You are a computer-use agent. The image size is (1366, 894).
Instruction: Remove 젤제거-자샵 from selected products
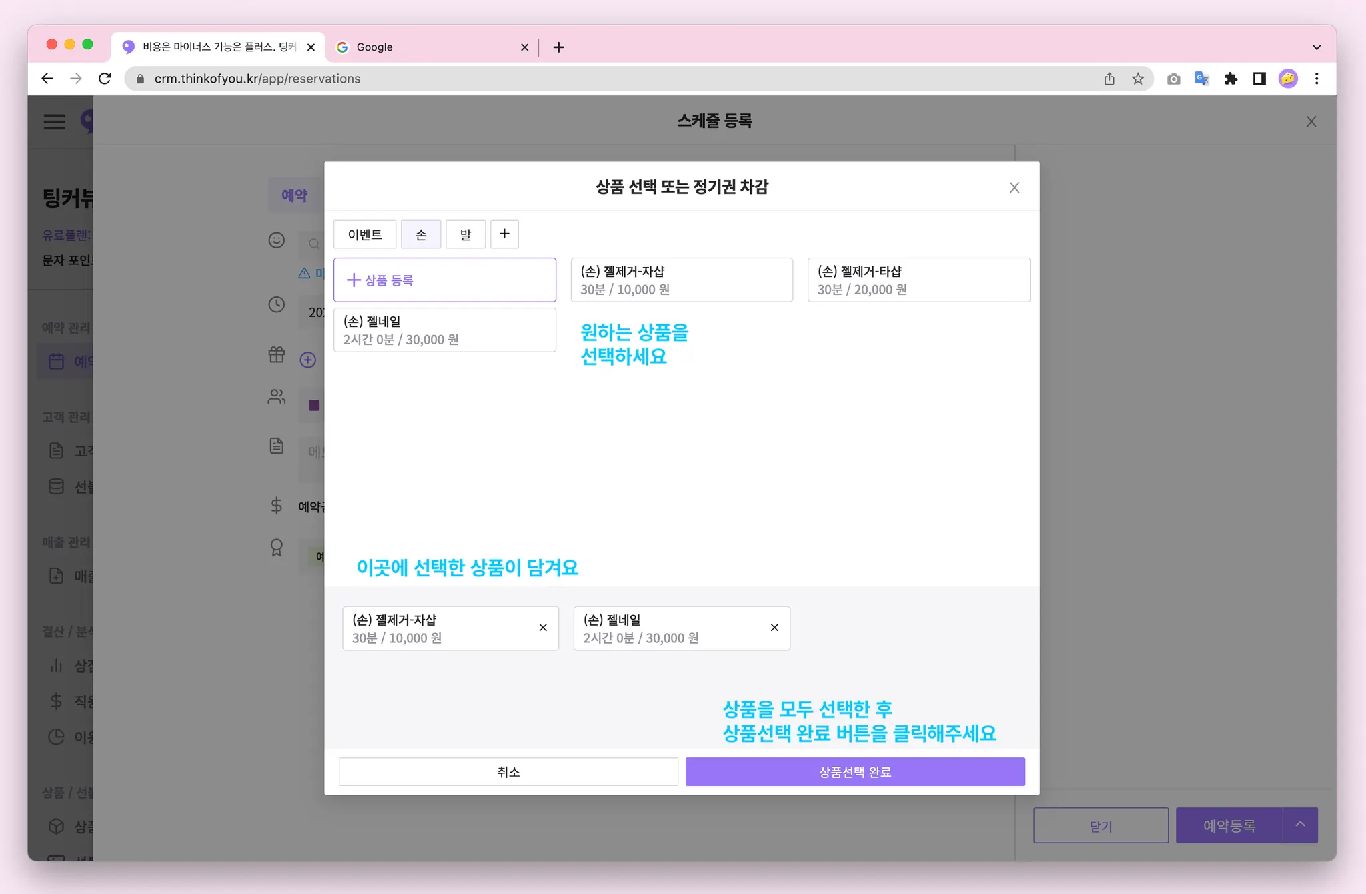point(543,628)
